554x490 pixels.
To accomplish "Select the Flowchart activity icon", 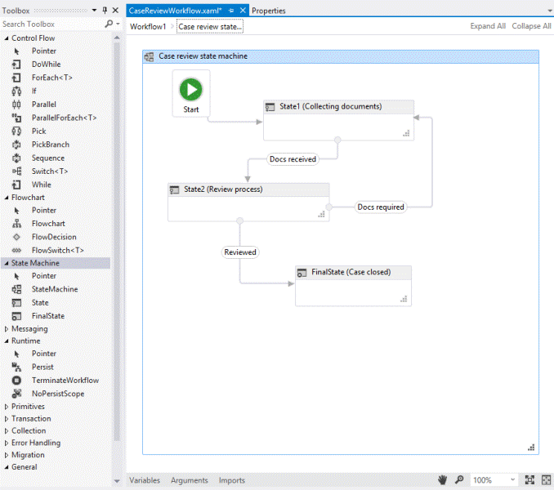I will pyautogui.click(x=16, y=224).
